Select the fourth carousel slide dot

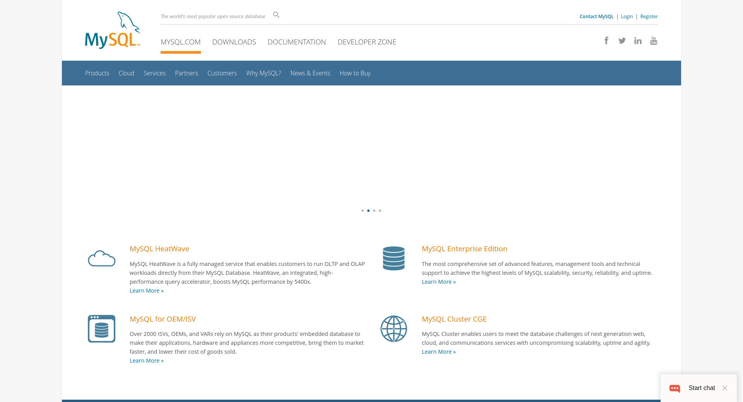click(x=380, y=211)
